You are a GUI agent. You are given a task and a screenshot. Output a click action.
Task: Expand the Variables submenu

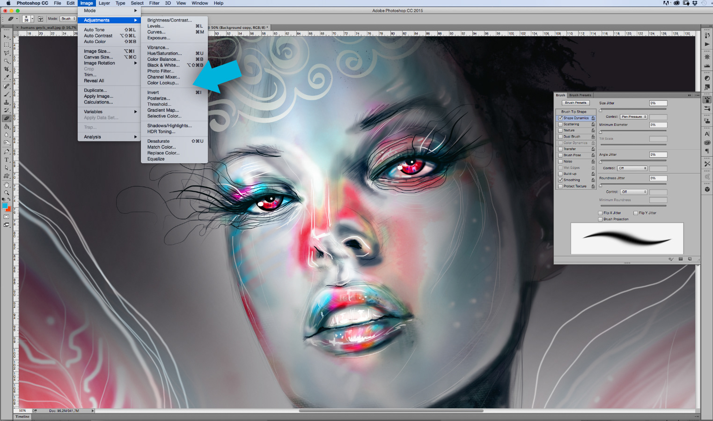pyautogui.click(x=109, y=112)
